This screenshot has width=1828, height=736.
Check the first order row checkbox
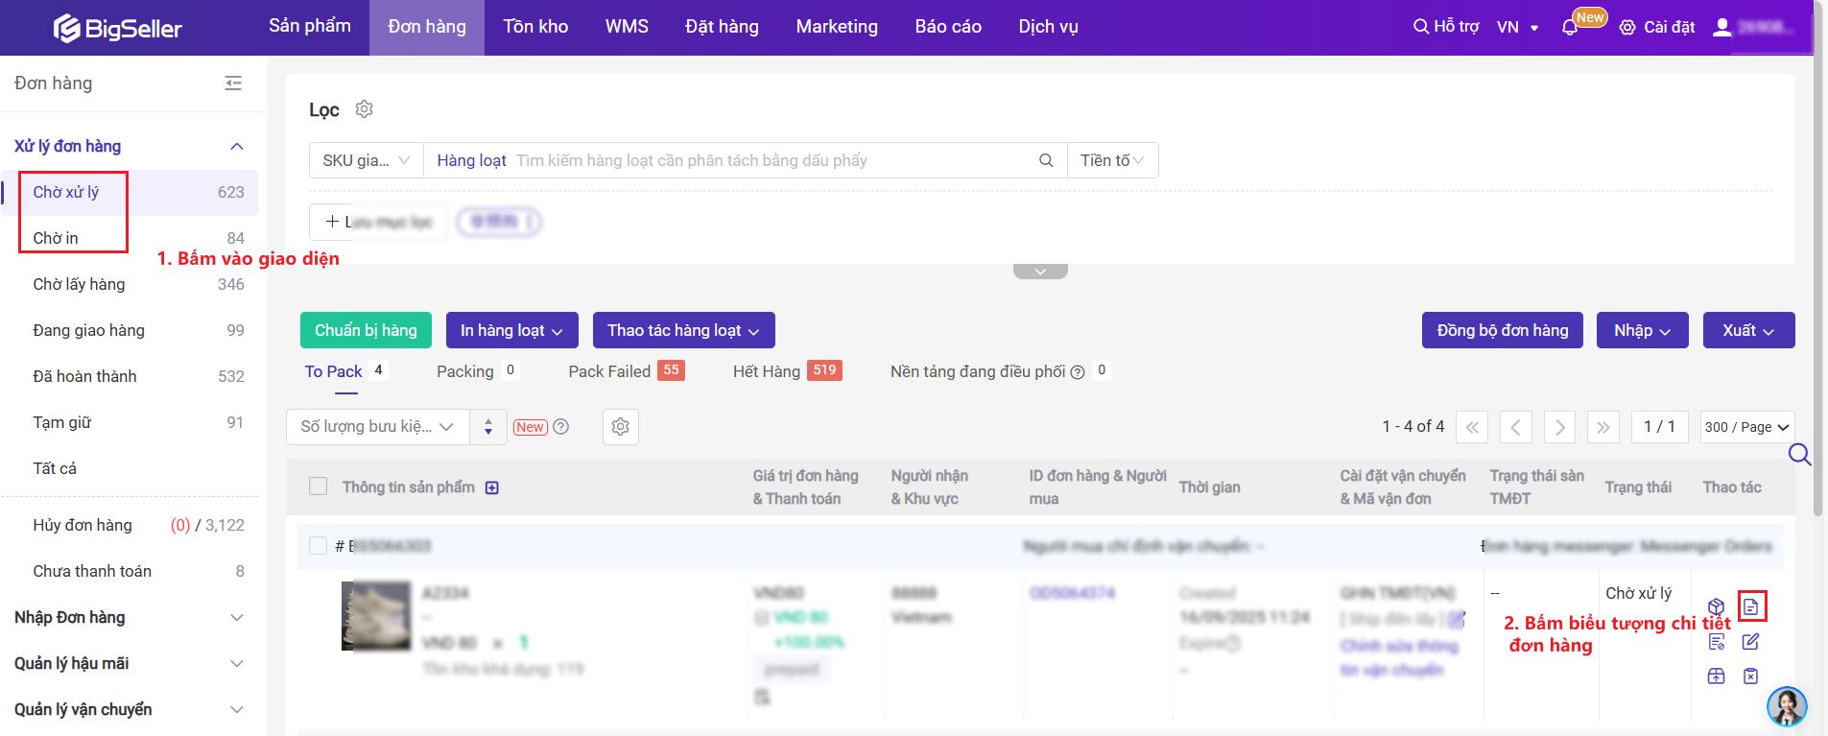[x=319, y=546]
